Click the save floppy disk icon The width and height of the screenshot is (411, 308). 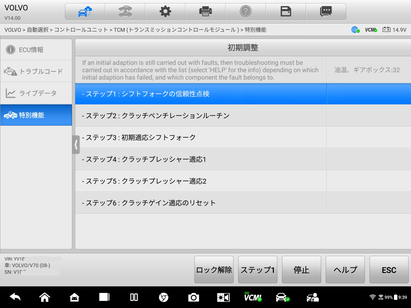point(286,12)
